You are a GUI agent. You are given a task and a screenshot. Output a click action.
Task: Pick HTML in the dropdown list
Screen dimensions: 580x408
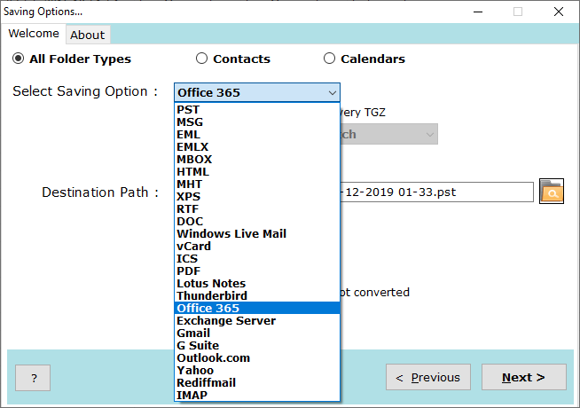[x=257, y=172]
